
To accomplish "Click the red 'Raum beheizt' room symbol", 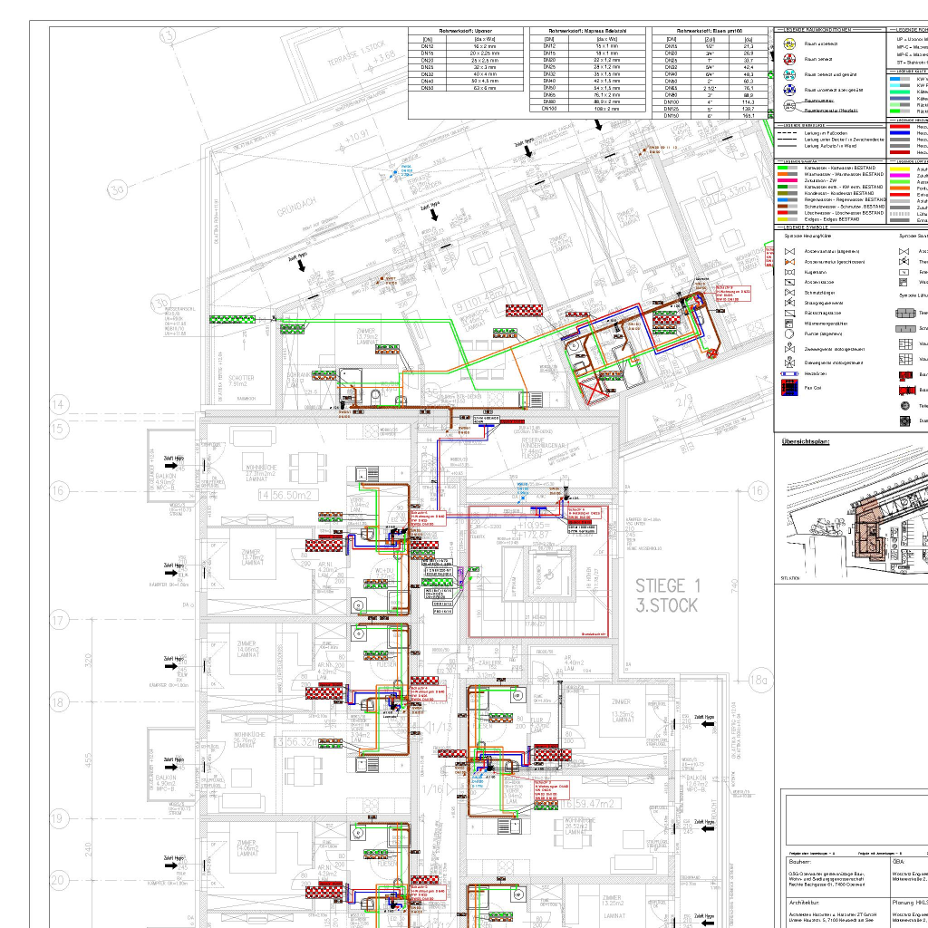I will tap(789, 59).
